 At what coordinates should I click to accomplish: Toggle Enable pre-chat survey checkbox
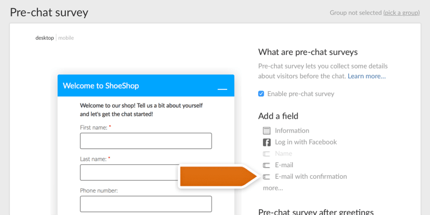click(261, 94)
